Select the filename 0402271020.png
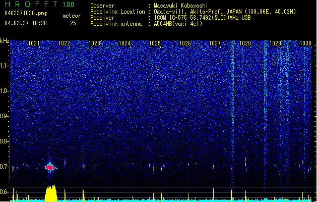 pyautogui.click(x=26, y=13)
